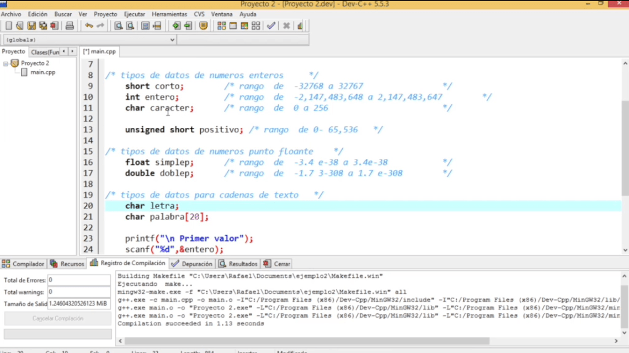
Task: Click the Syntax check checkmark icon
Action: (x=271, y=25)
